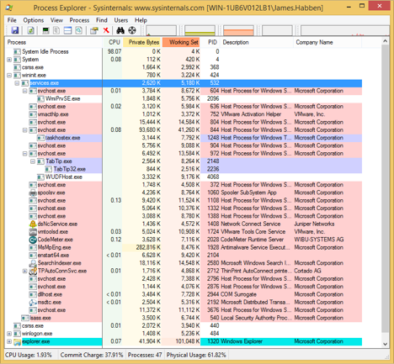Select the WmiPrvSE.exe process

click(x=184, y=99)
